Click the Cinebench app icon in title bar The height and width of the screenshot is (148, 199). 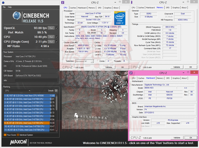[x=3, y=2]
